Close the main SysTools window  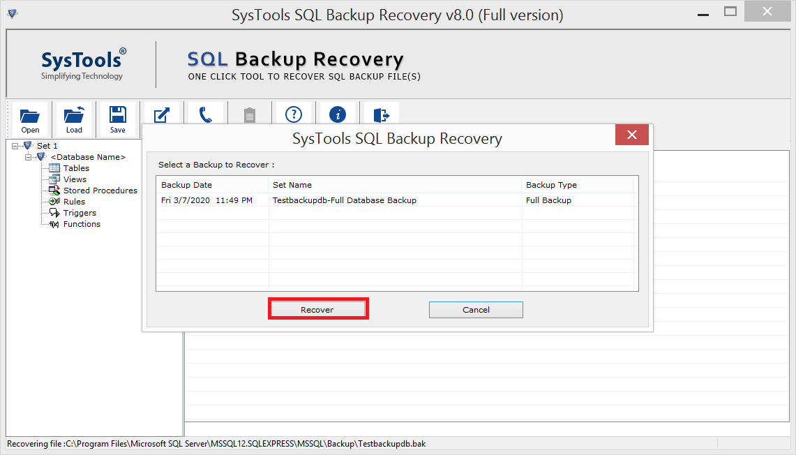click(x=767, y=11)
